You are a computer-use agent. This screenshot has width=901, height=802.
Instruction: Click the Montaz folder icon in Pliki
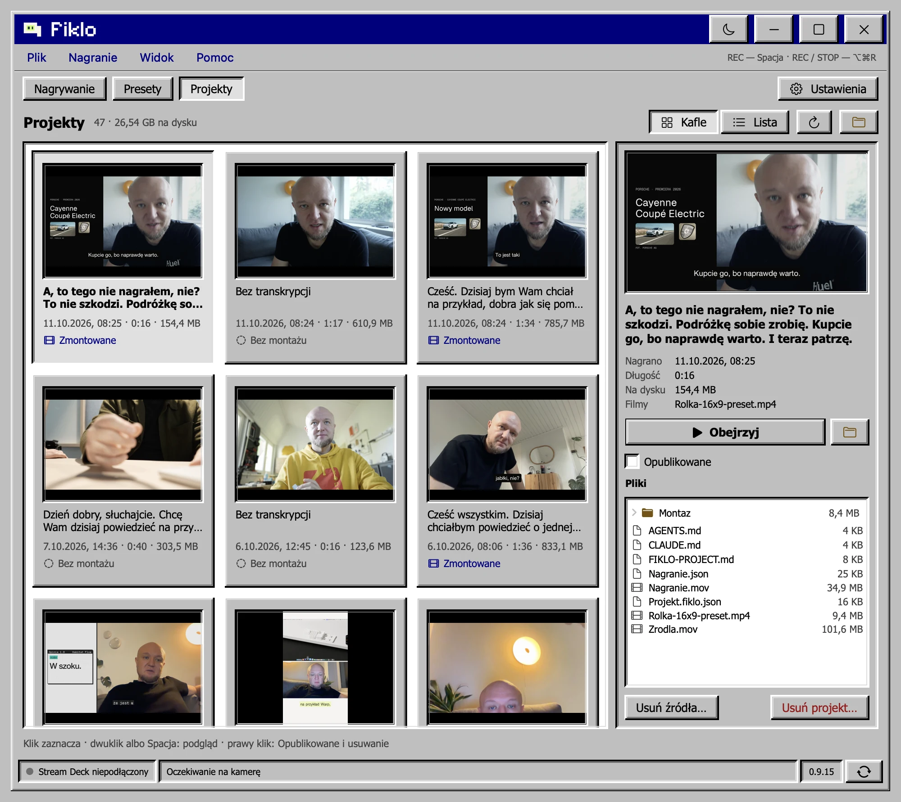[647, 513]
